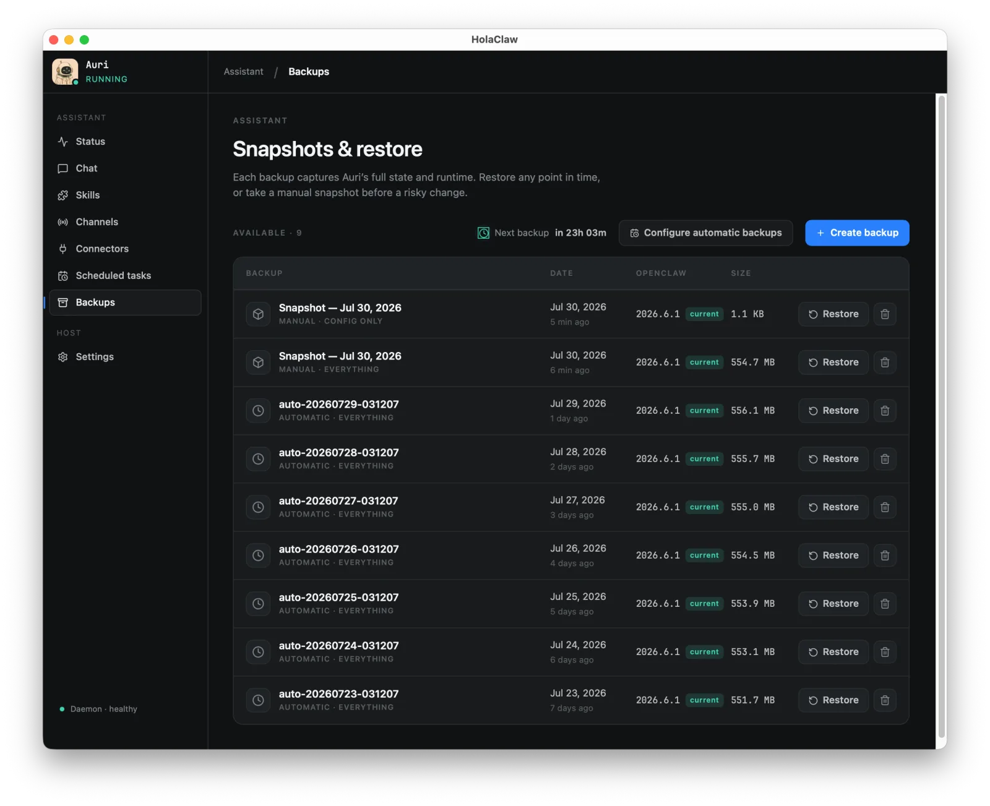Screen dimensions: 990x806
Task: Restore backup auto-20260726-031207
Action: (833, 555)
